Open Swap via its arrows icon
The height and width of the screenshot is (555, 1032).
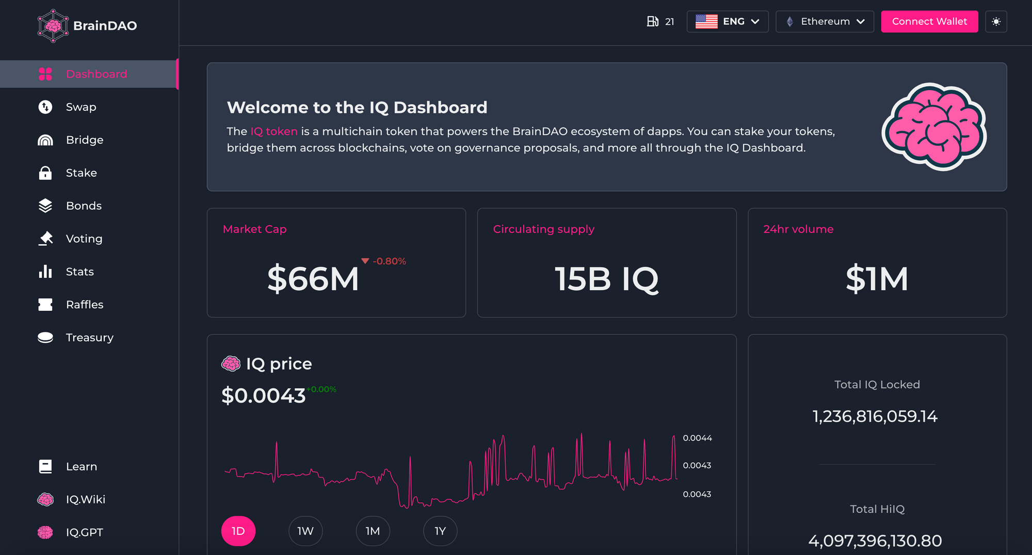45,107
